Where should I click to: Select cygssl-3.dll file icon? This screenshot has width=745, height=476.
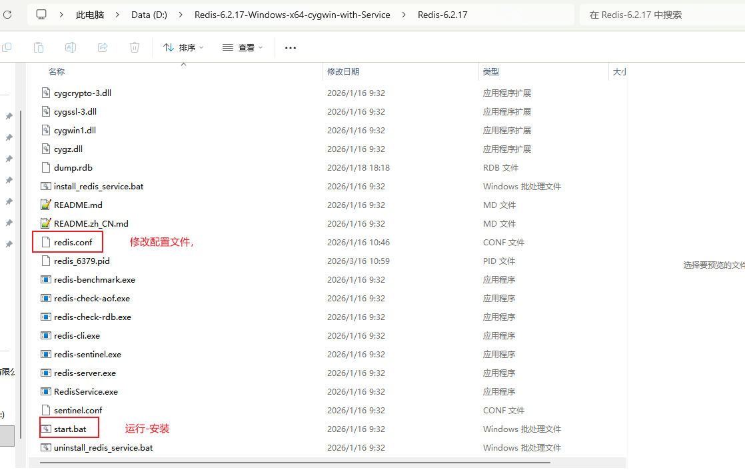[x=45, y=111]
